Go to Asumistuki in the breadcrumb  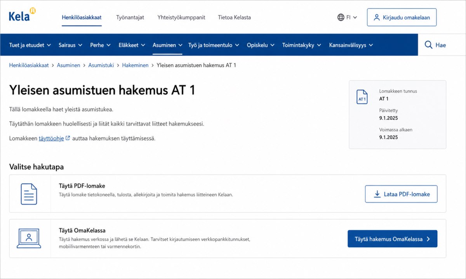(x=101, y=65)
